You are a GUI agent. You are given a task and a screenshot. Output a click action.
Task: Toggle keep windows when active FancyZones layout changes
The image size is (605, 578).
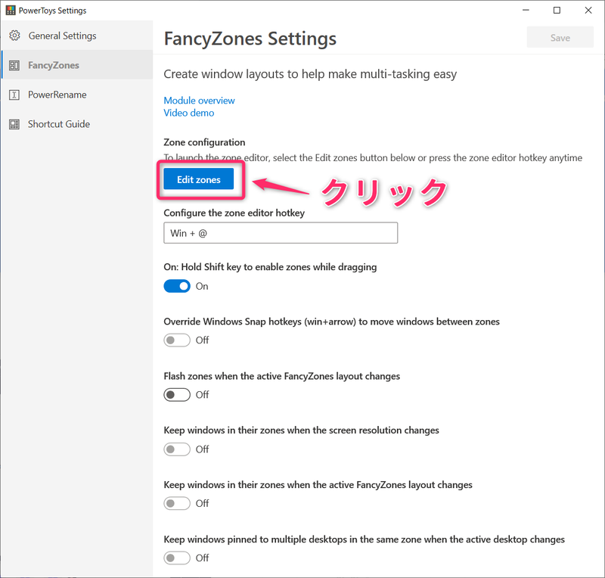click(x=177, y=504)
